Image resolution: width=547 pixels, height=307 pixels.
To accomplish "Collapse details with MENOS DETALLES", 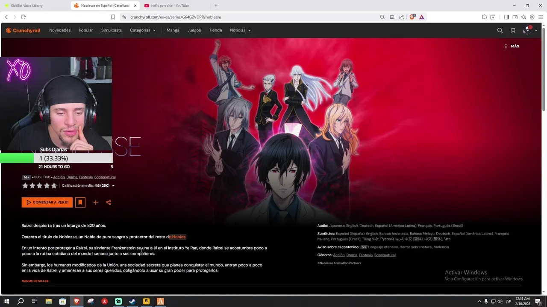I will (35, 281).
